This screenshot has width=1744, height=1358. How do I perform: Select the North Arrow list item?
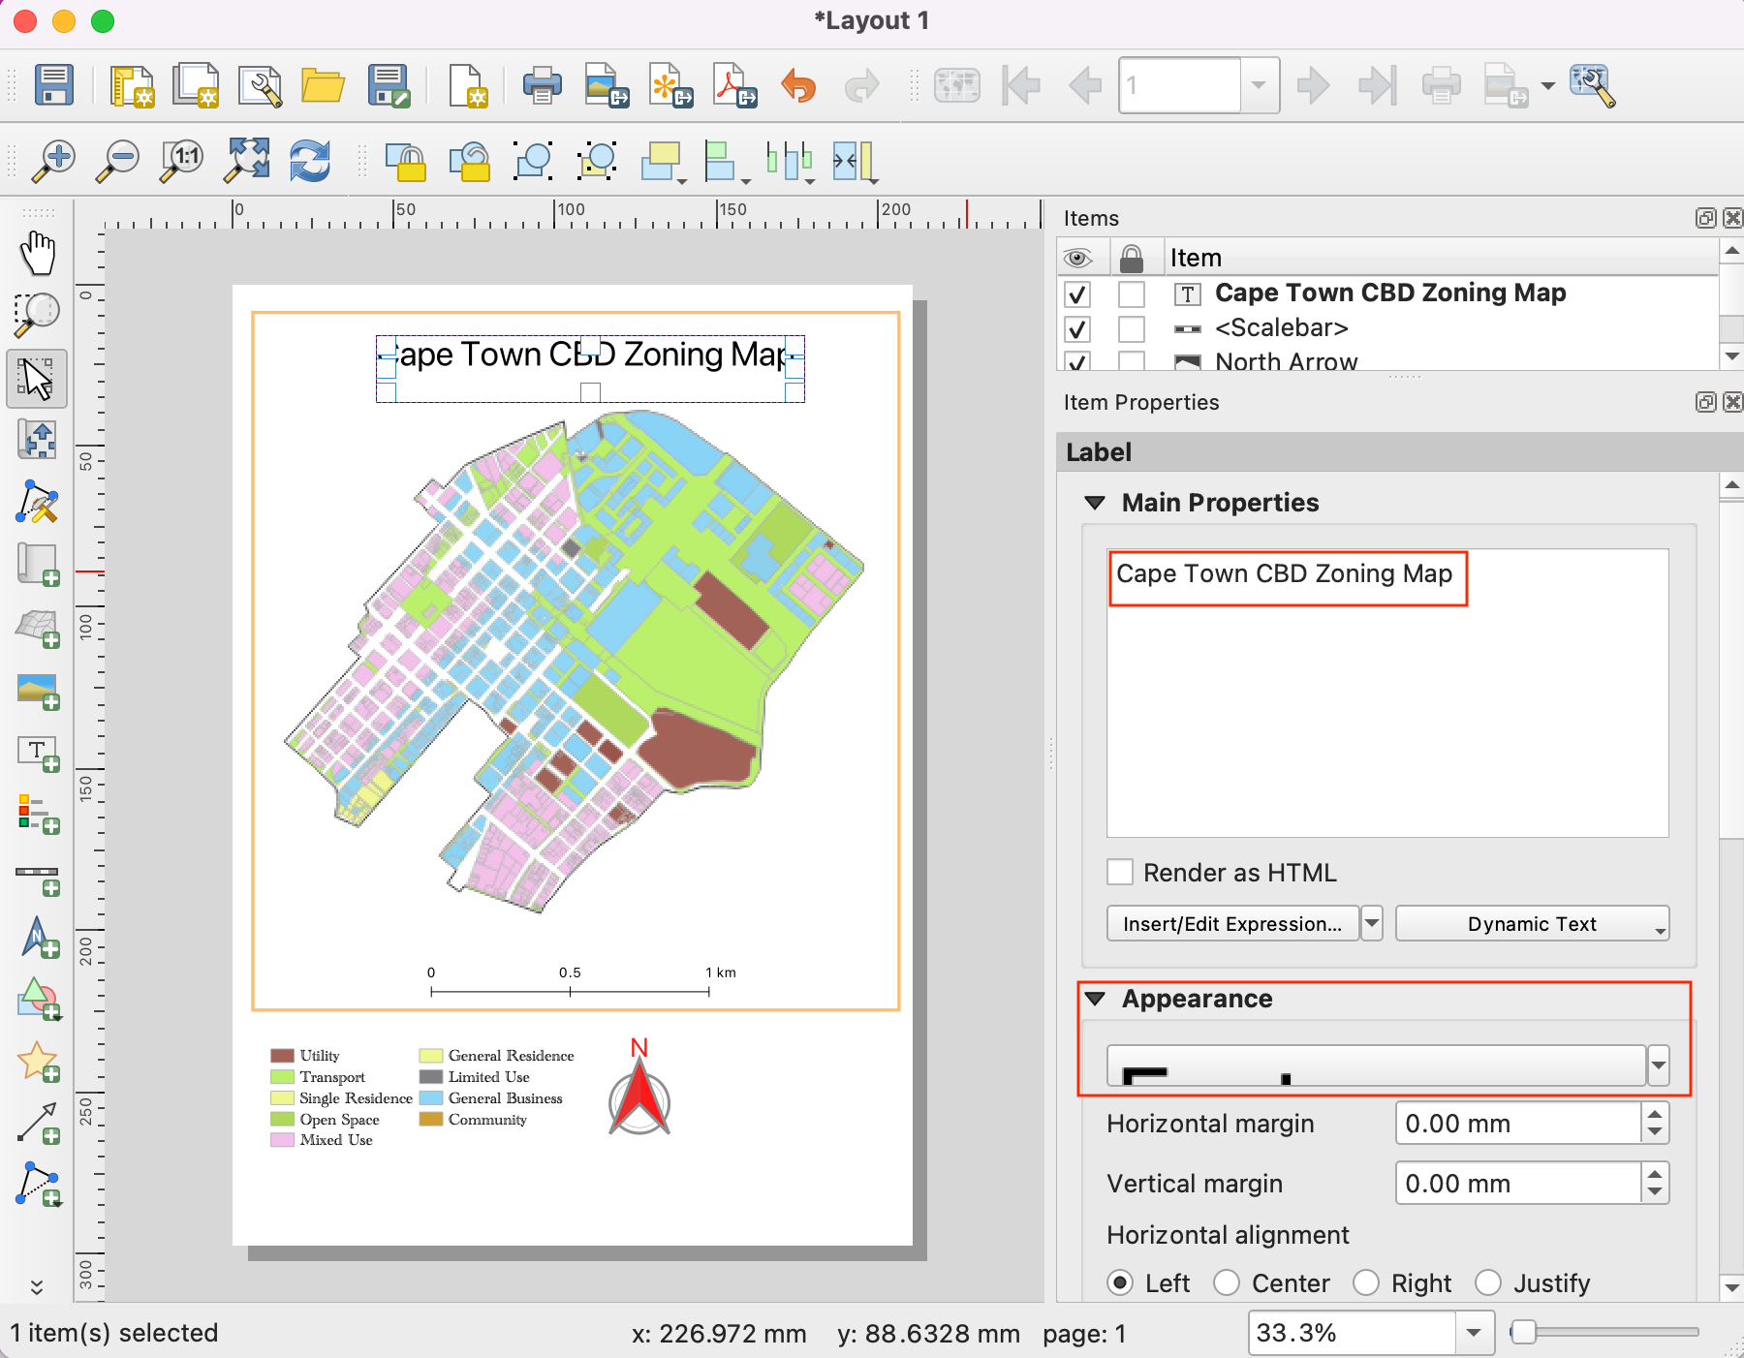(1286, 361)
